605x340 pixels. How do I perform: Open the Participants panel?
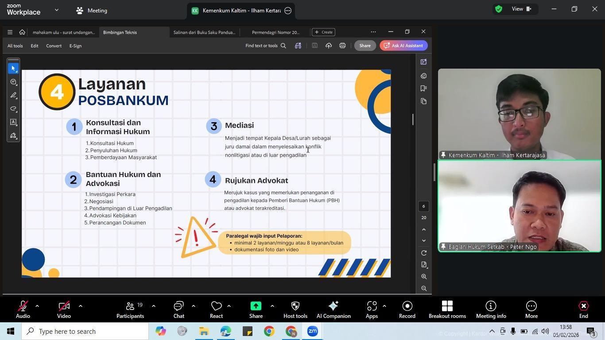130,309
